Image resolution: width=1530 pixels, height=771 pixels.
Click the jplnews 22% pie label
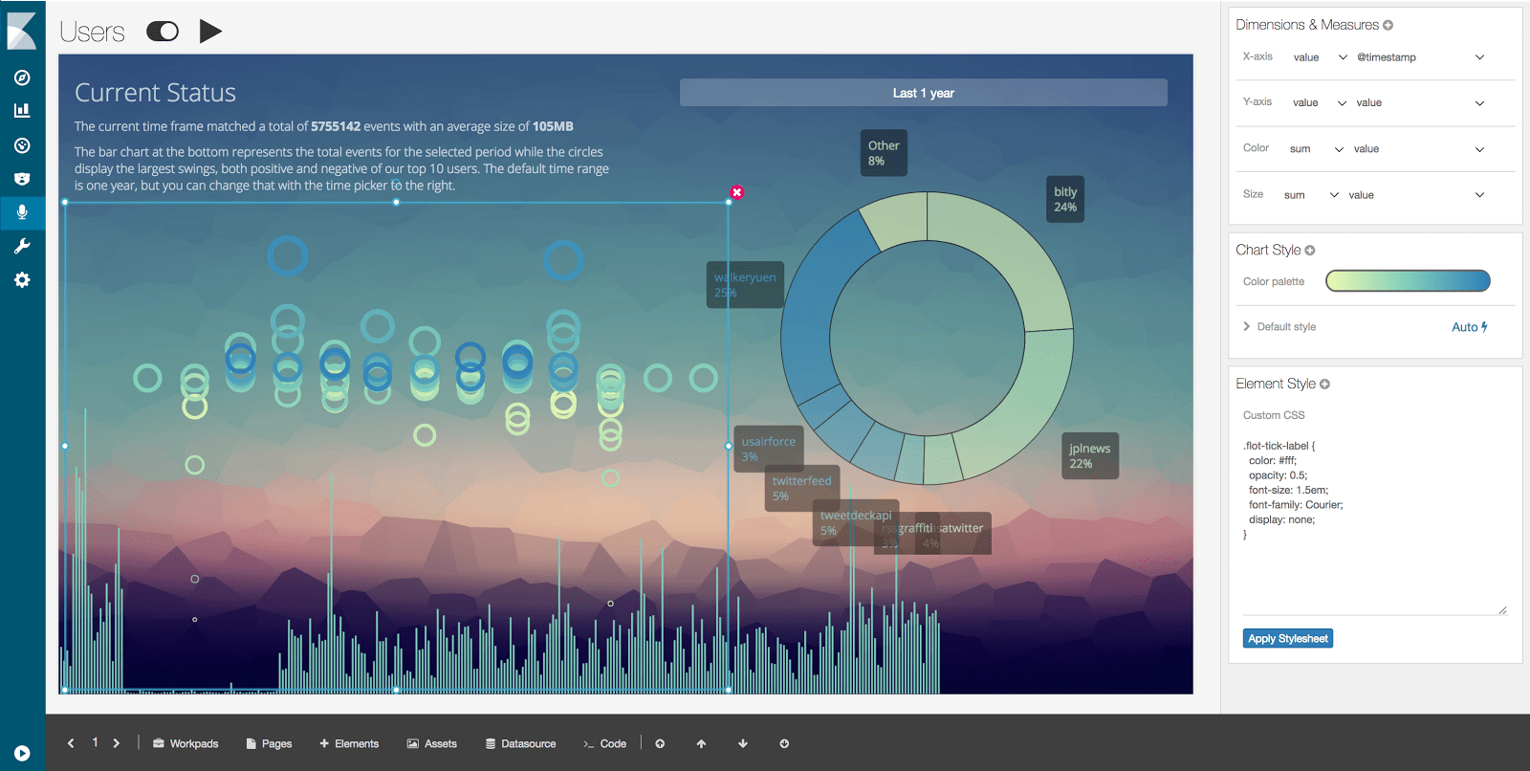1090,455
